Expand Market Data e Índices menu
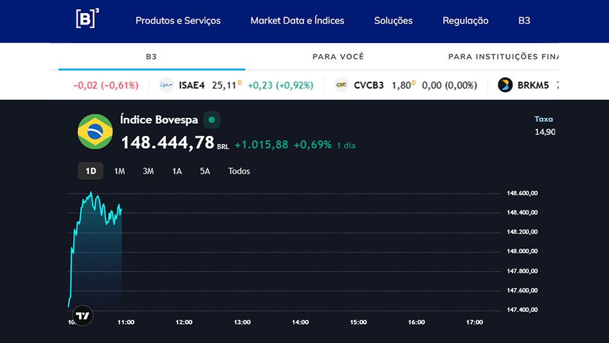Screen dimensions: 609x343 click(x=297, y=21)
